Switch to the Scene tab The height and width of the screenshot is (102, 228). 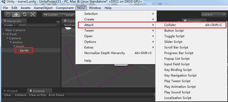pyautogui.click(x=69, y=21)
